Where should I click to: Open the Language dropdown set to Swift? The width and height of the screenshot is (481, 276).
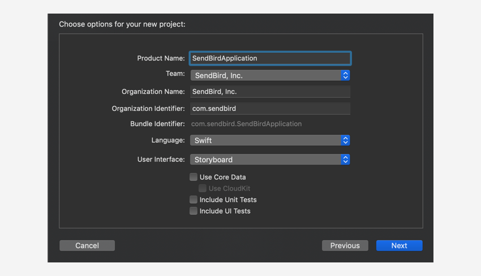click(265, 140)
